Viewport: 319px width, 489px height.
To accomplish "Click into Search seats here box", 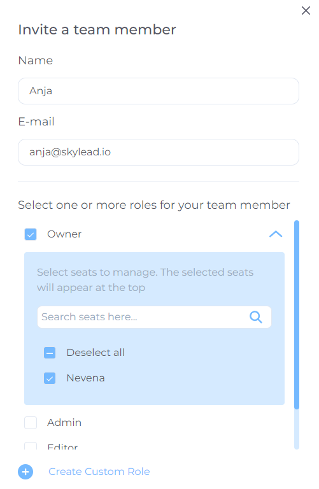I will pos(154,317).
